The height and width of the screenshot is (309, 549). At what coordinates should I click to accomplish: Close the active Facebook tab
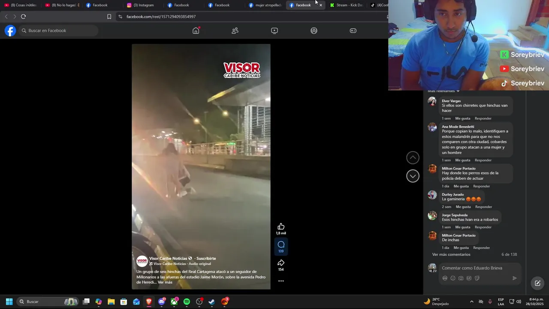tap(320, 5)
